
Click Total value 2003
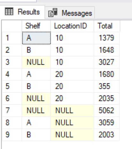point(107,135)
